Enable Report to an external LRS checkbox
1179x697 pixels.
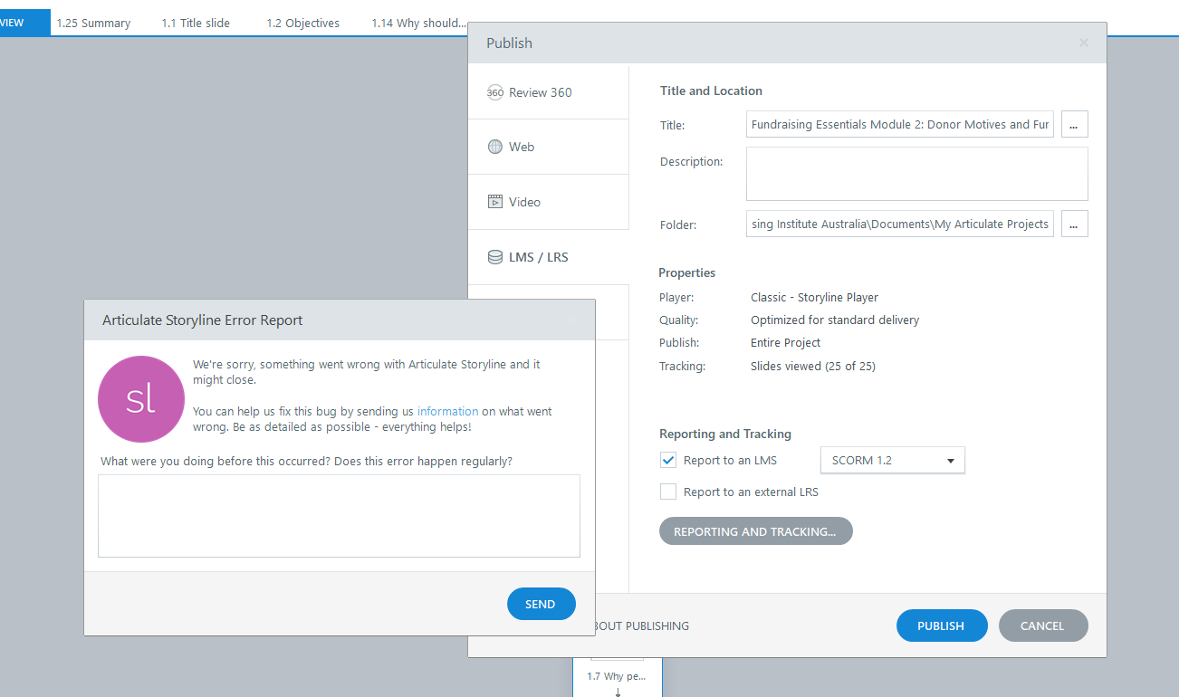pos(668,492)
